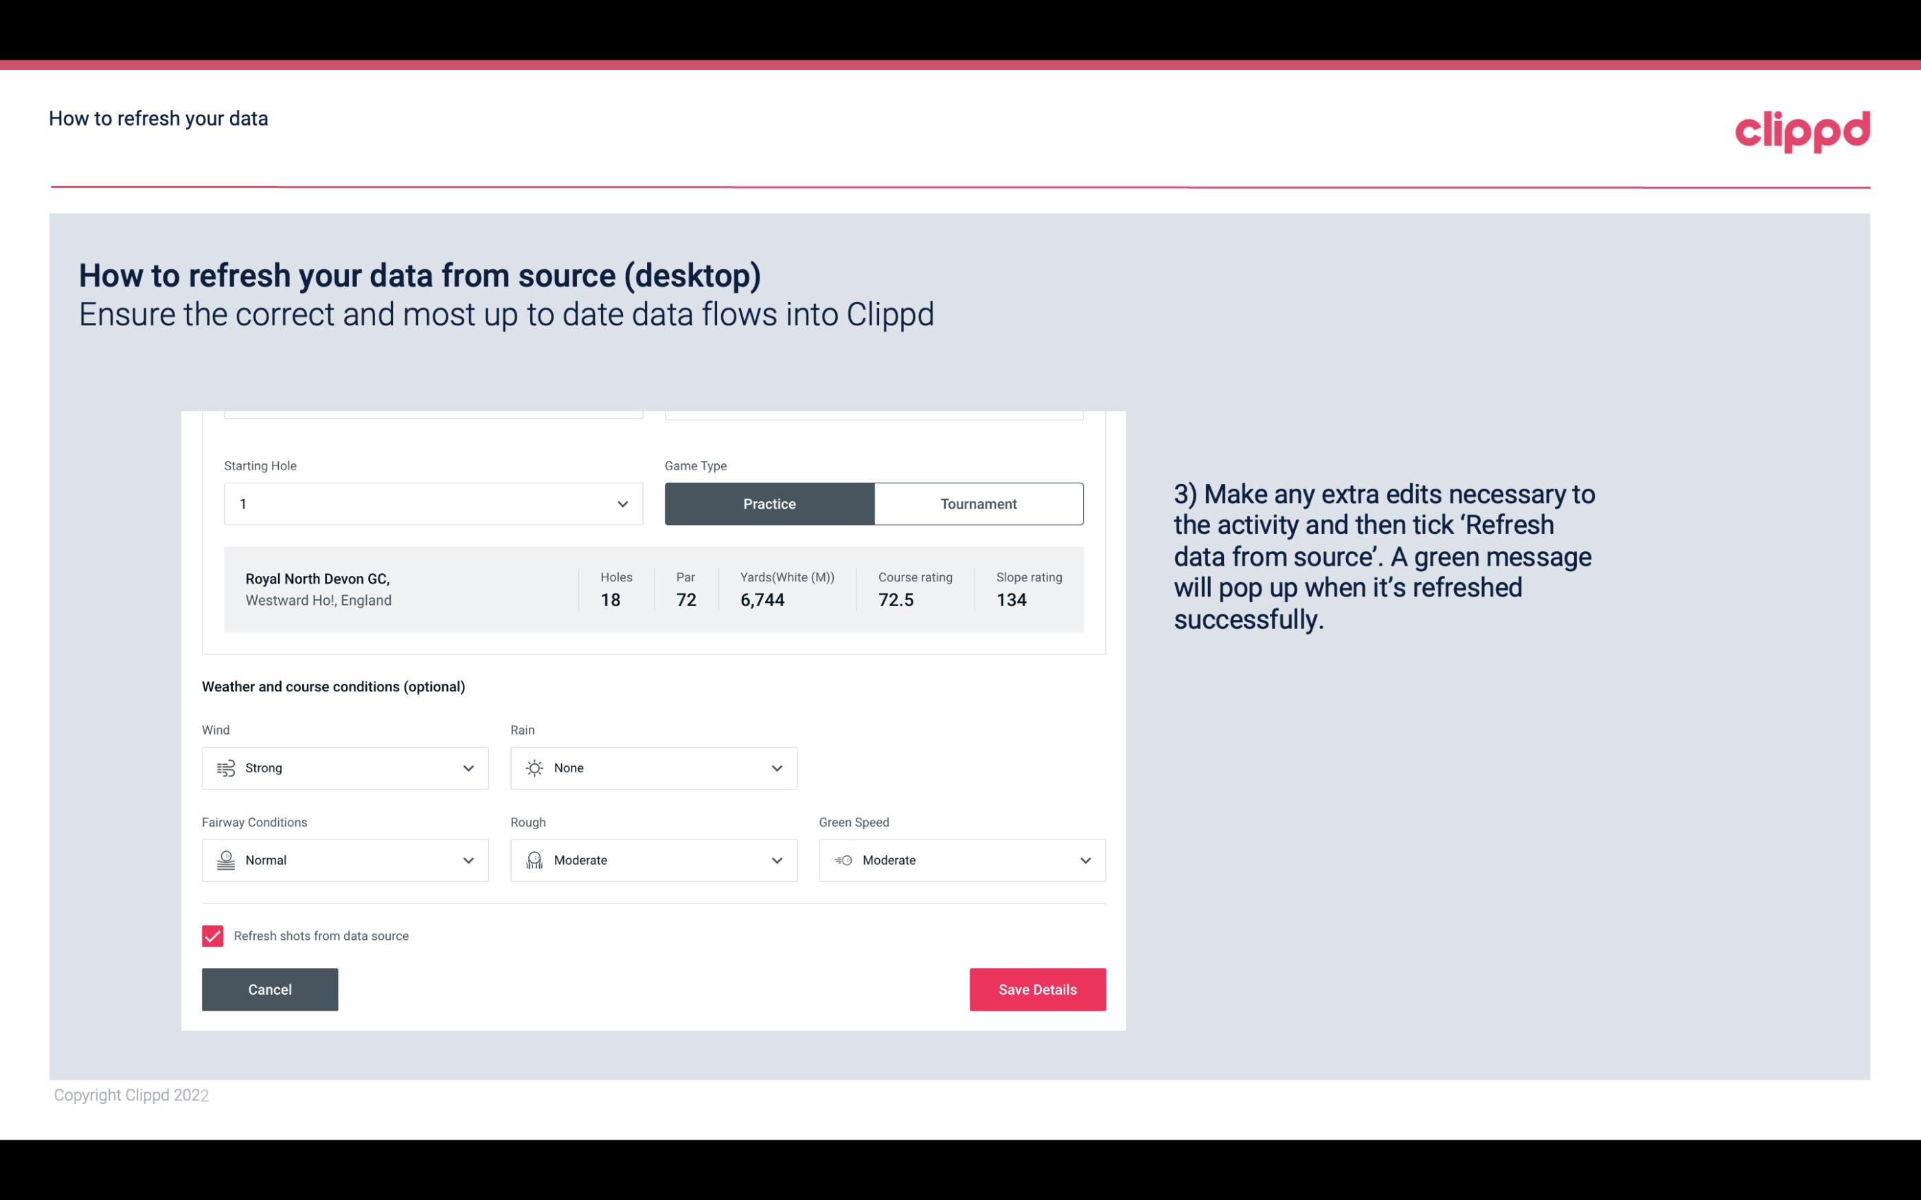Click the Clippd logo icon
1921x1200 pixels.
point(1802,128)
